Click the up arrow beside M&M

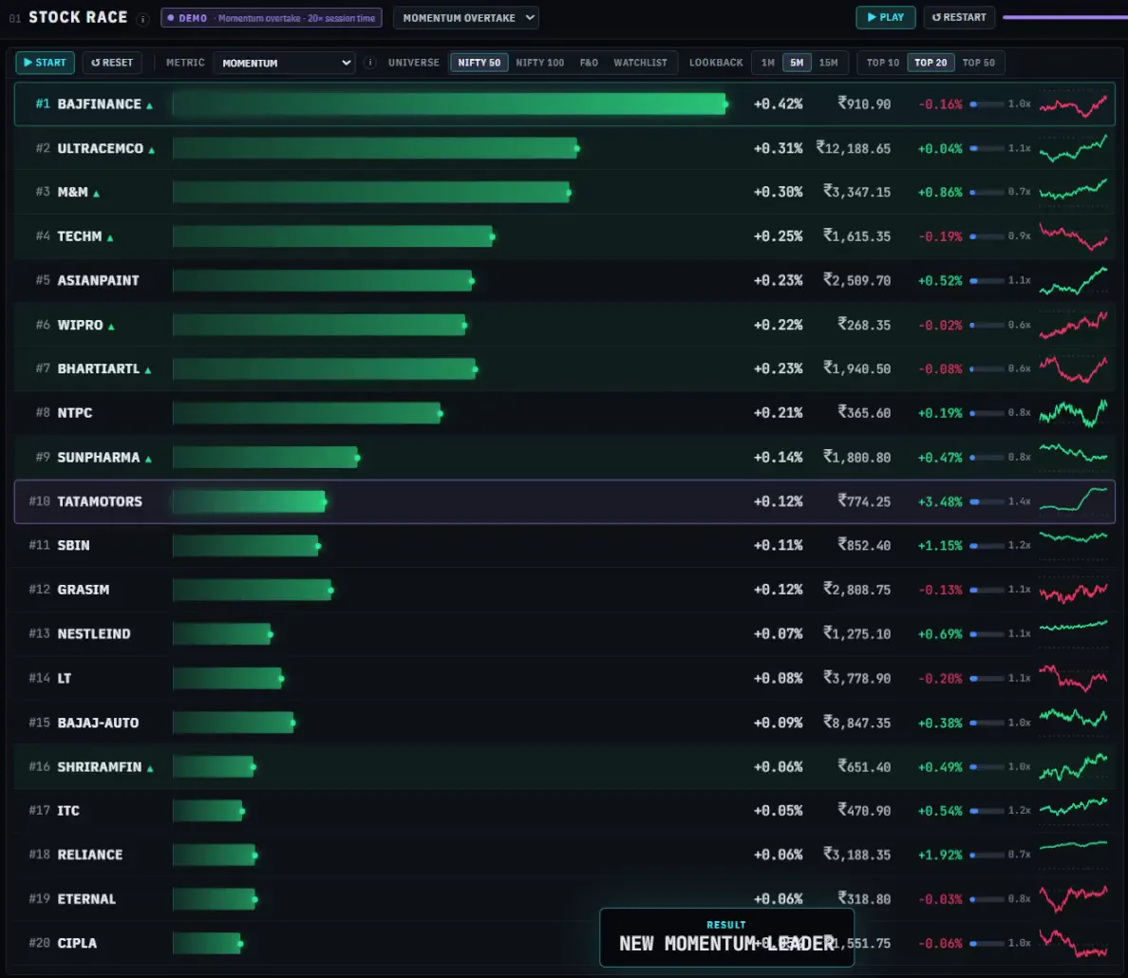pos(96,194)
